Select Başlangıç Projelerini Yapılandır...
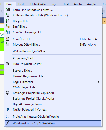This screenshot has height=130, width=106. (x=53, y=93)
